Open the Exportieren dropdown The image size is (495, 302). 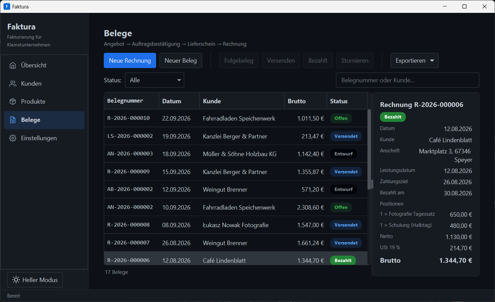pyautogui.click(x=415, y=61)
